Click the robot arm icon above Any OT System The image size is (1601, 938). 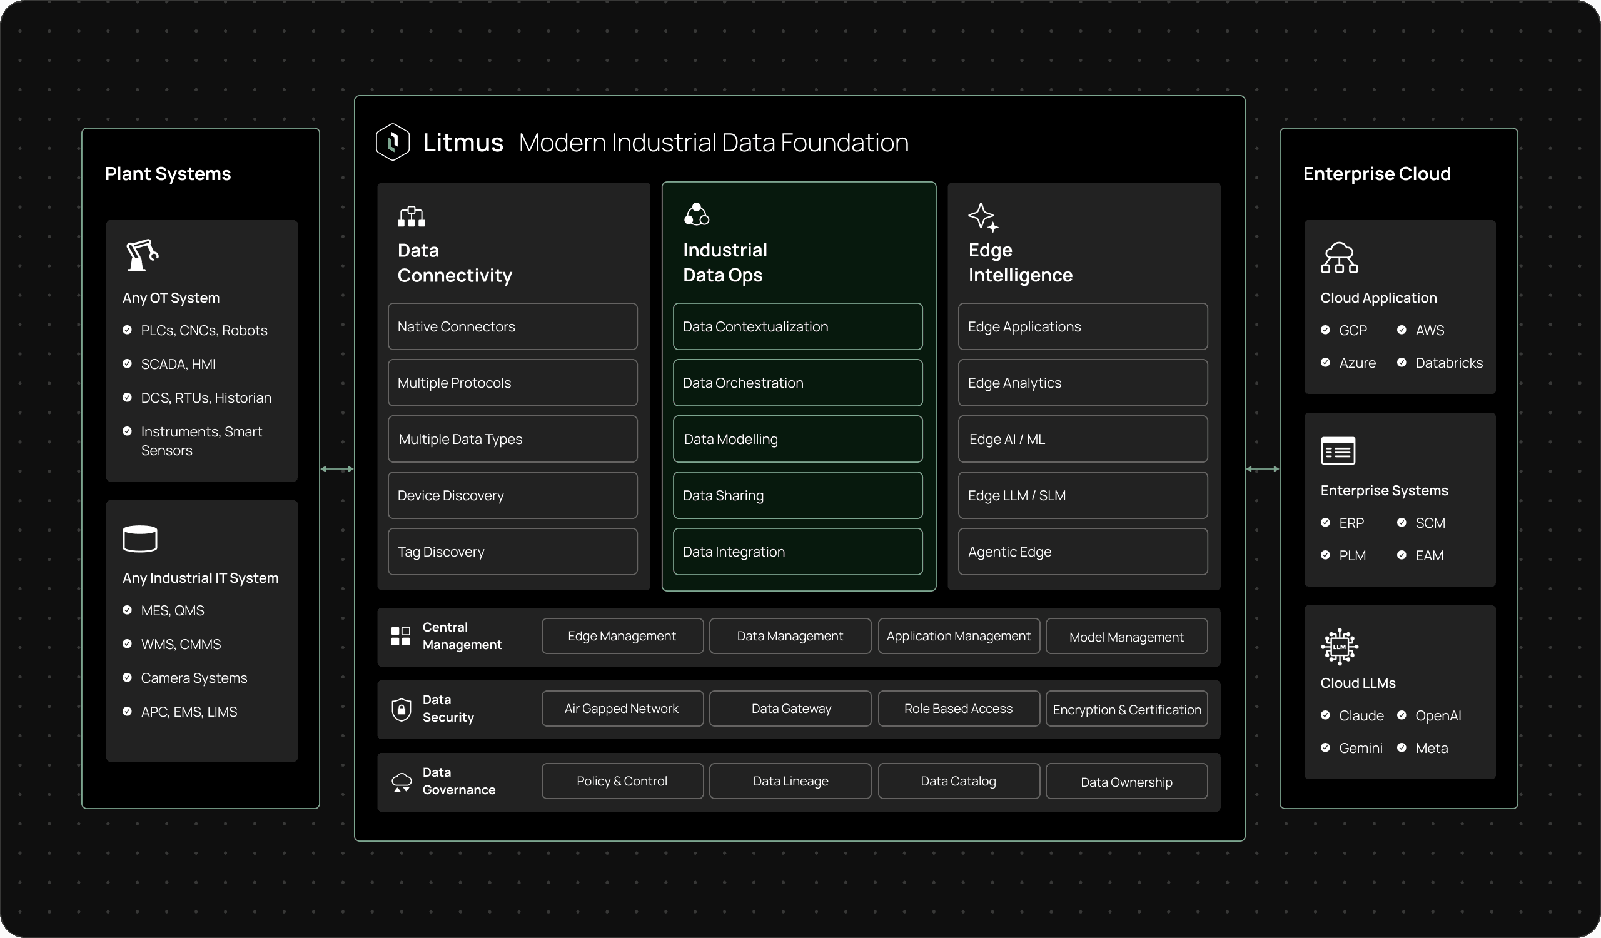[141, 255]
